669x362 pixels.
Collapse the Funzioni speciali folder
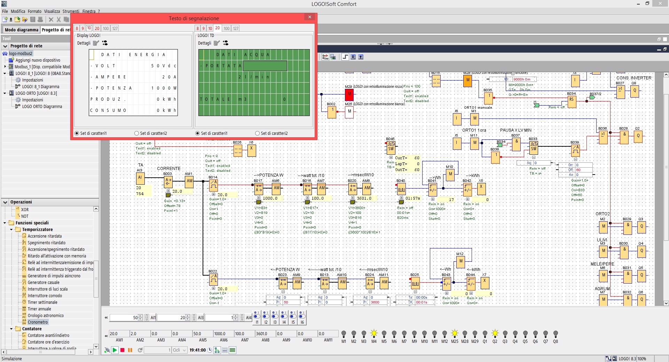(x=5, y=223)
